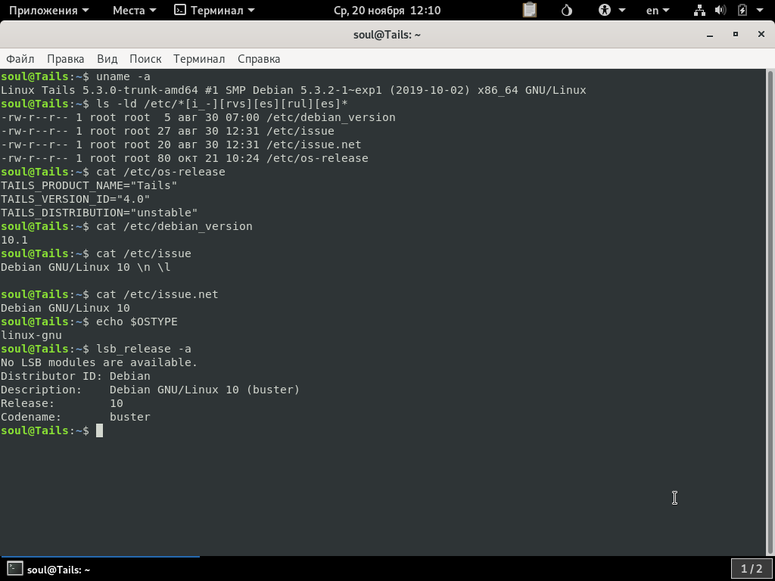Open the Правка menu
This screenshot has height=581, width=775.
(x=66, y=59)
